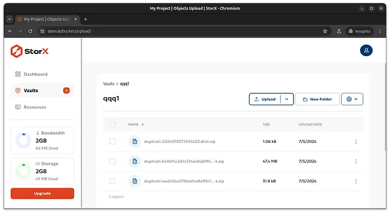Screen dimensions: 390x213
Task: Click the Incognito indicator
Action: [x=360, y=31]
